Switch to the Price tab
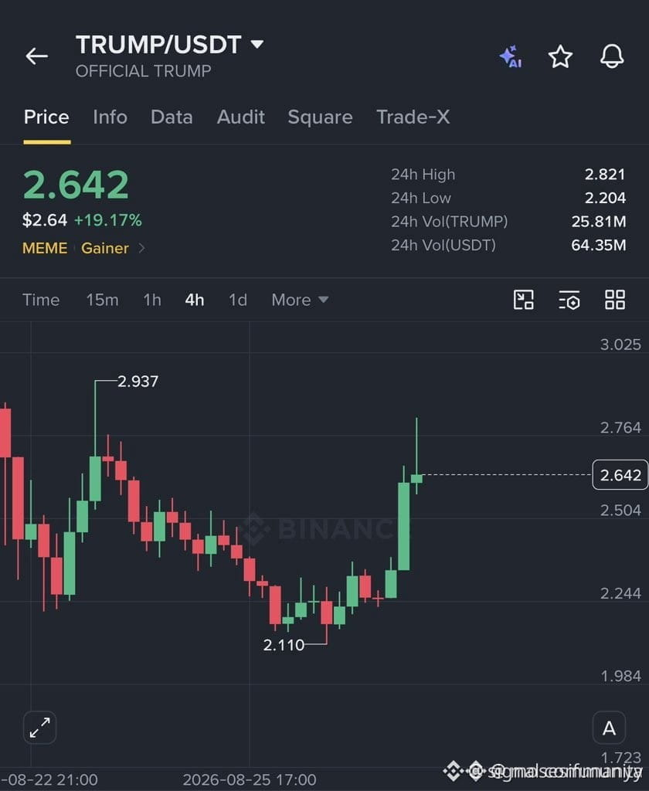Image resolution: width=649 pixels, height=791 pixels. pos(46,117)
